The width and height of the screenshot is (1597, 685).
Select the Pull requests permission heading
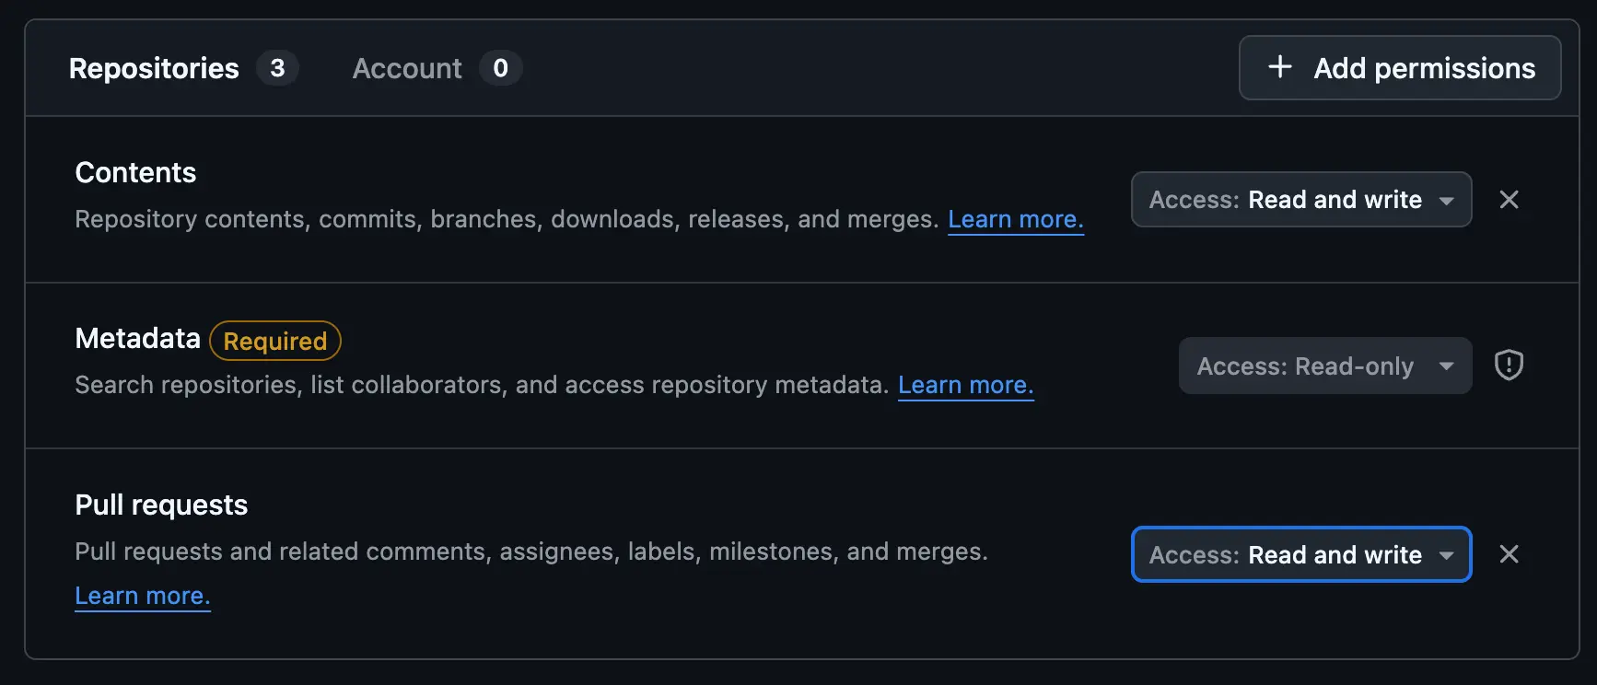pyautogui.click(x=161, y=505)
